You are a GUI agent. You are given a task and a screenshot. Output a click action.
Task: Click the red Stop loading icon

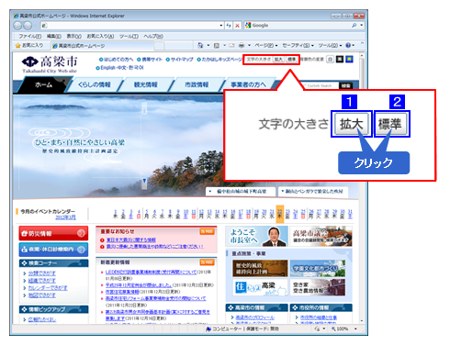tap(237, 26)
